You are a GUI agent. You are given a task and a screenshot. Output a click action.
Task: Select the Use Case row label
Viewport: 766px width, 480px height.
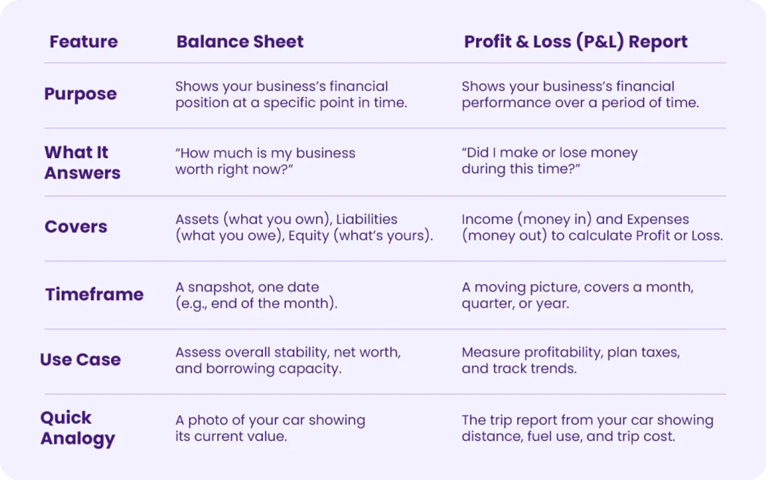(x=80, y=359)
